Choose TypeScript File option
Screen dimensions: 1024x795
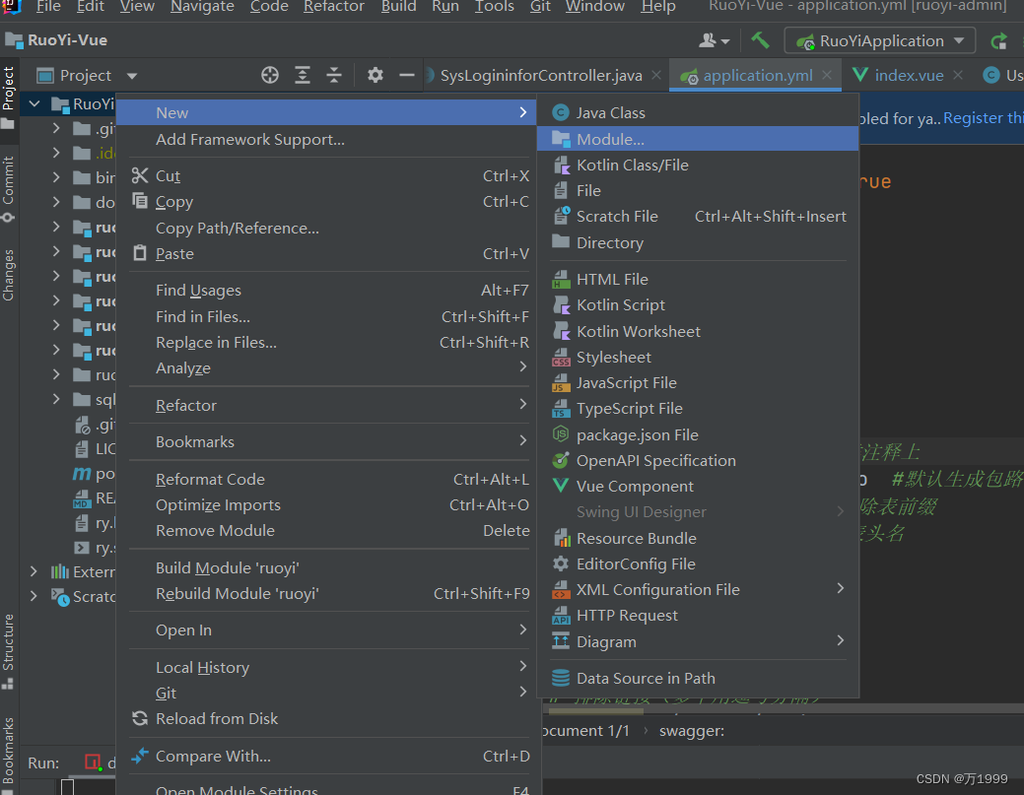(698, 409)
